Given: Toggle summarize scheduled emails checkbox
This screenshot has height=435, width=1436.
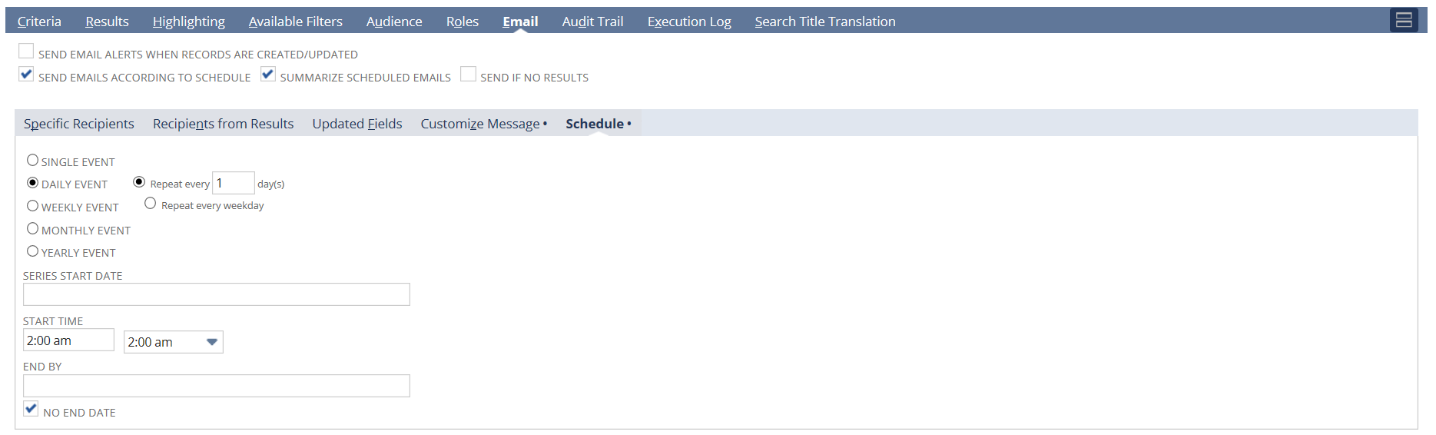Looking at the screenshot, I should [268, 75].
